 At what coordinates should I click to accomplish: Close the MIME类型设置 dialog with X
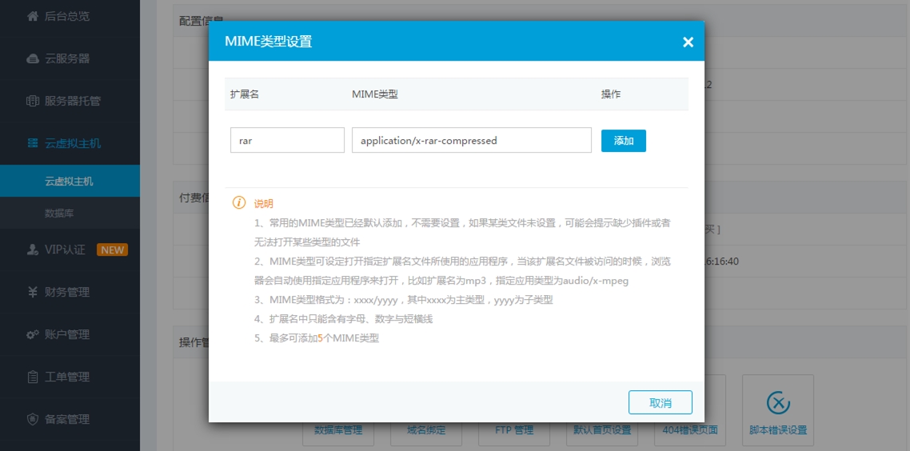coord(688,42)
